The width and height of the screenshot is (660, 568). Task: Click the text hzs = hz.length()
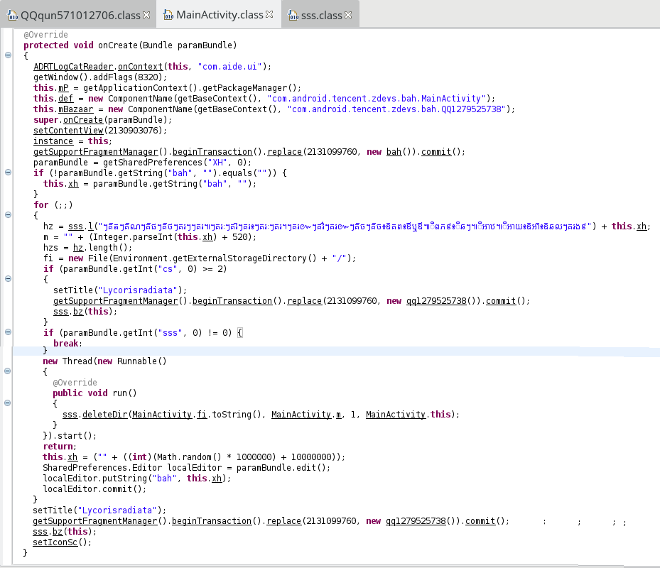point(85,248)
